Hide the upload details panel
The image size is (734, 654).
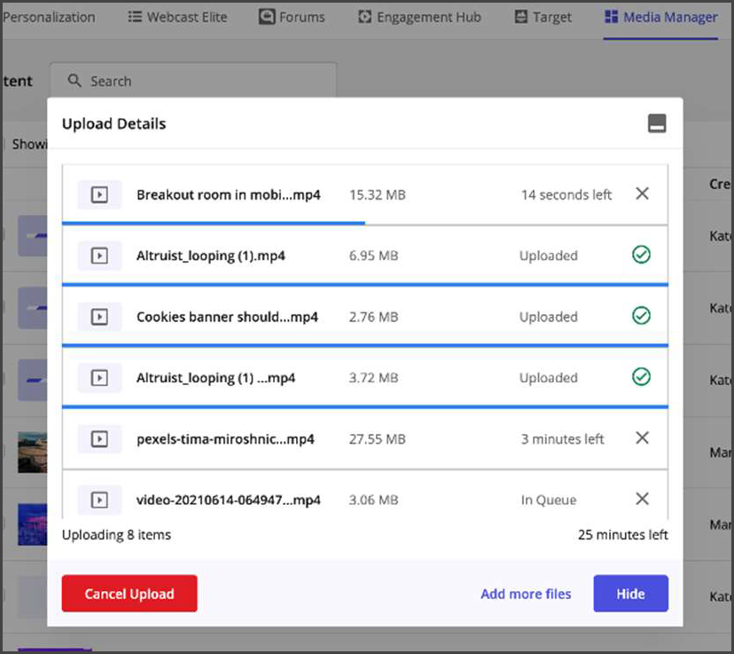[x=630, y=593]
